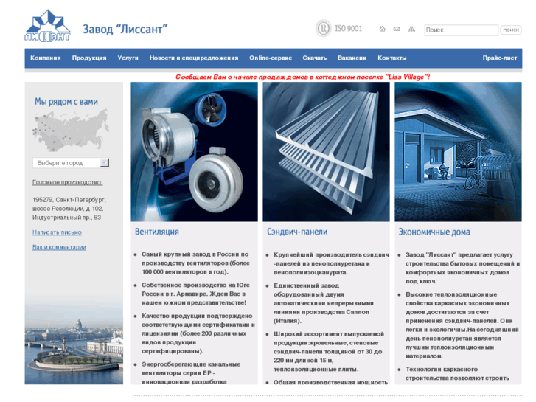Screen dimensions: 536x402
Task: Click the bullet Единственный завод оборудованный двумя
Action: click(x=324, y=303)
